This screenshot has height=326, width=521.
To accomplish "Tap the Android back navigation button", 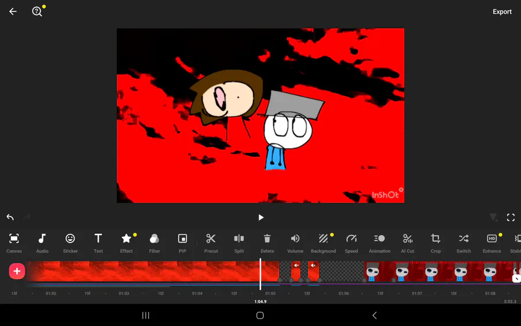I will pos(375,316).
